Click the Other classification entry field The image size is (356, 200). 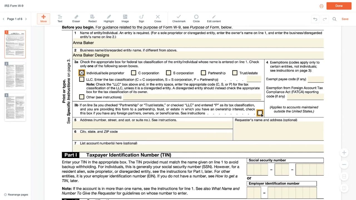[192, 97]
